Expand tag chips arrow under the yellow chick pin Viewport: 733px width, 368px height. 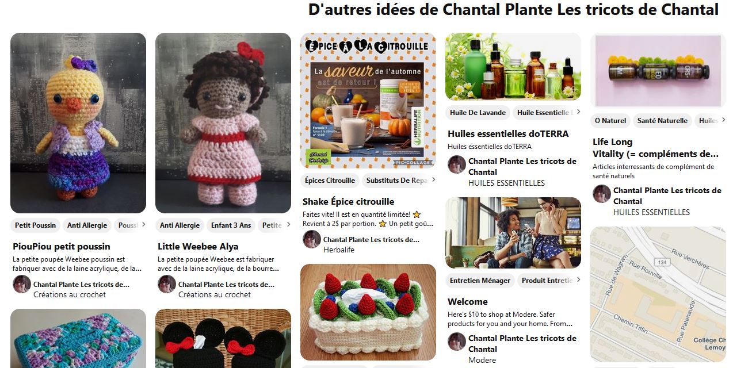pyautogui.click(x=143, y=225)
